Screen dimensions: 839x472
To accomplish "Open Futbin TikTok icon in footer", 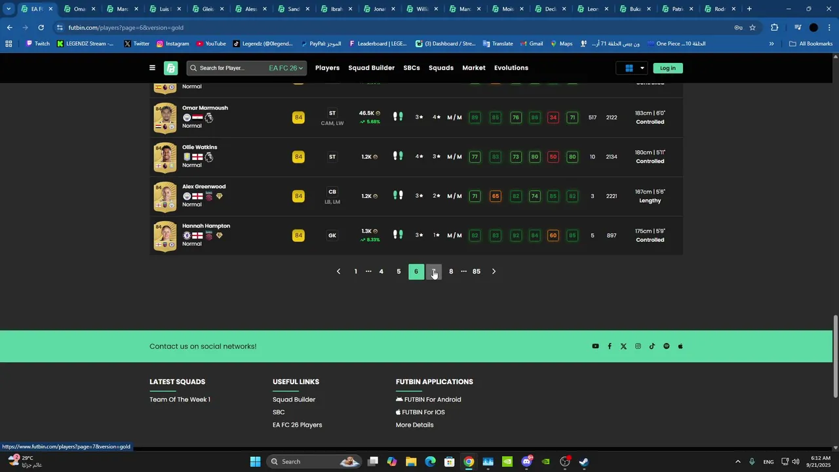I will point(652,346).
